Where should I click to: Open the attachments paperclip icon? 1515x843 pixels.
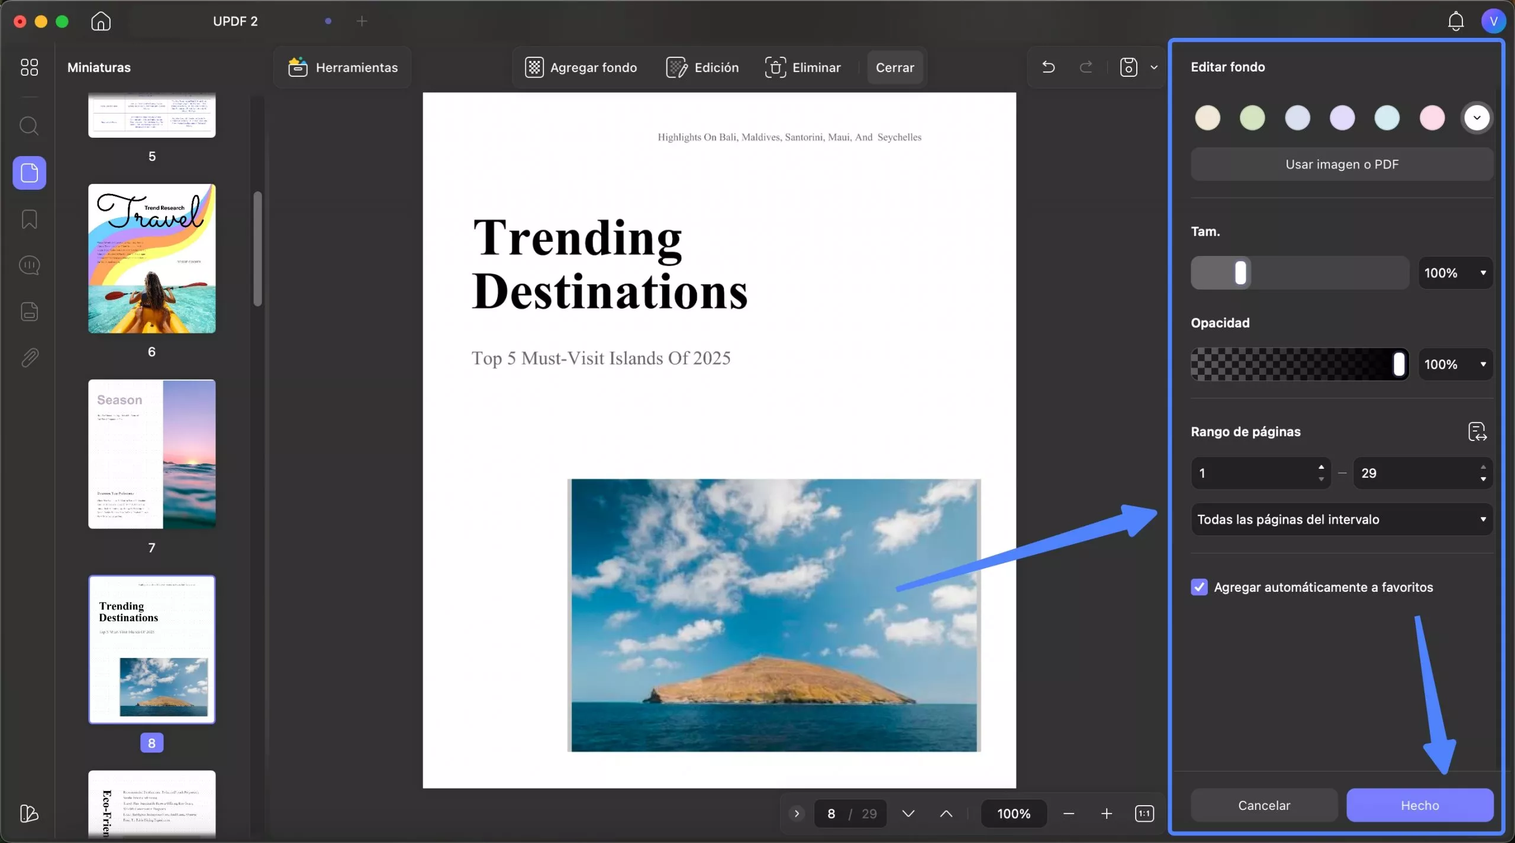pos(29,358)
